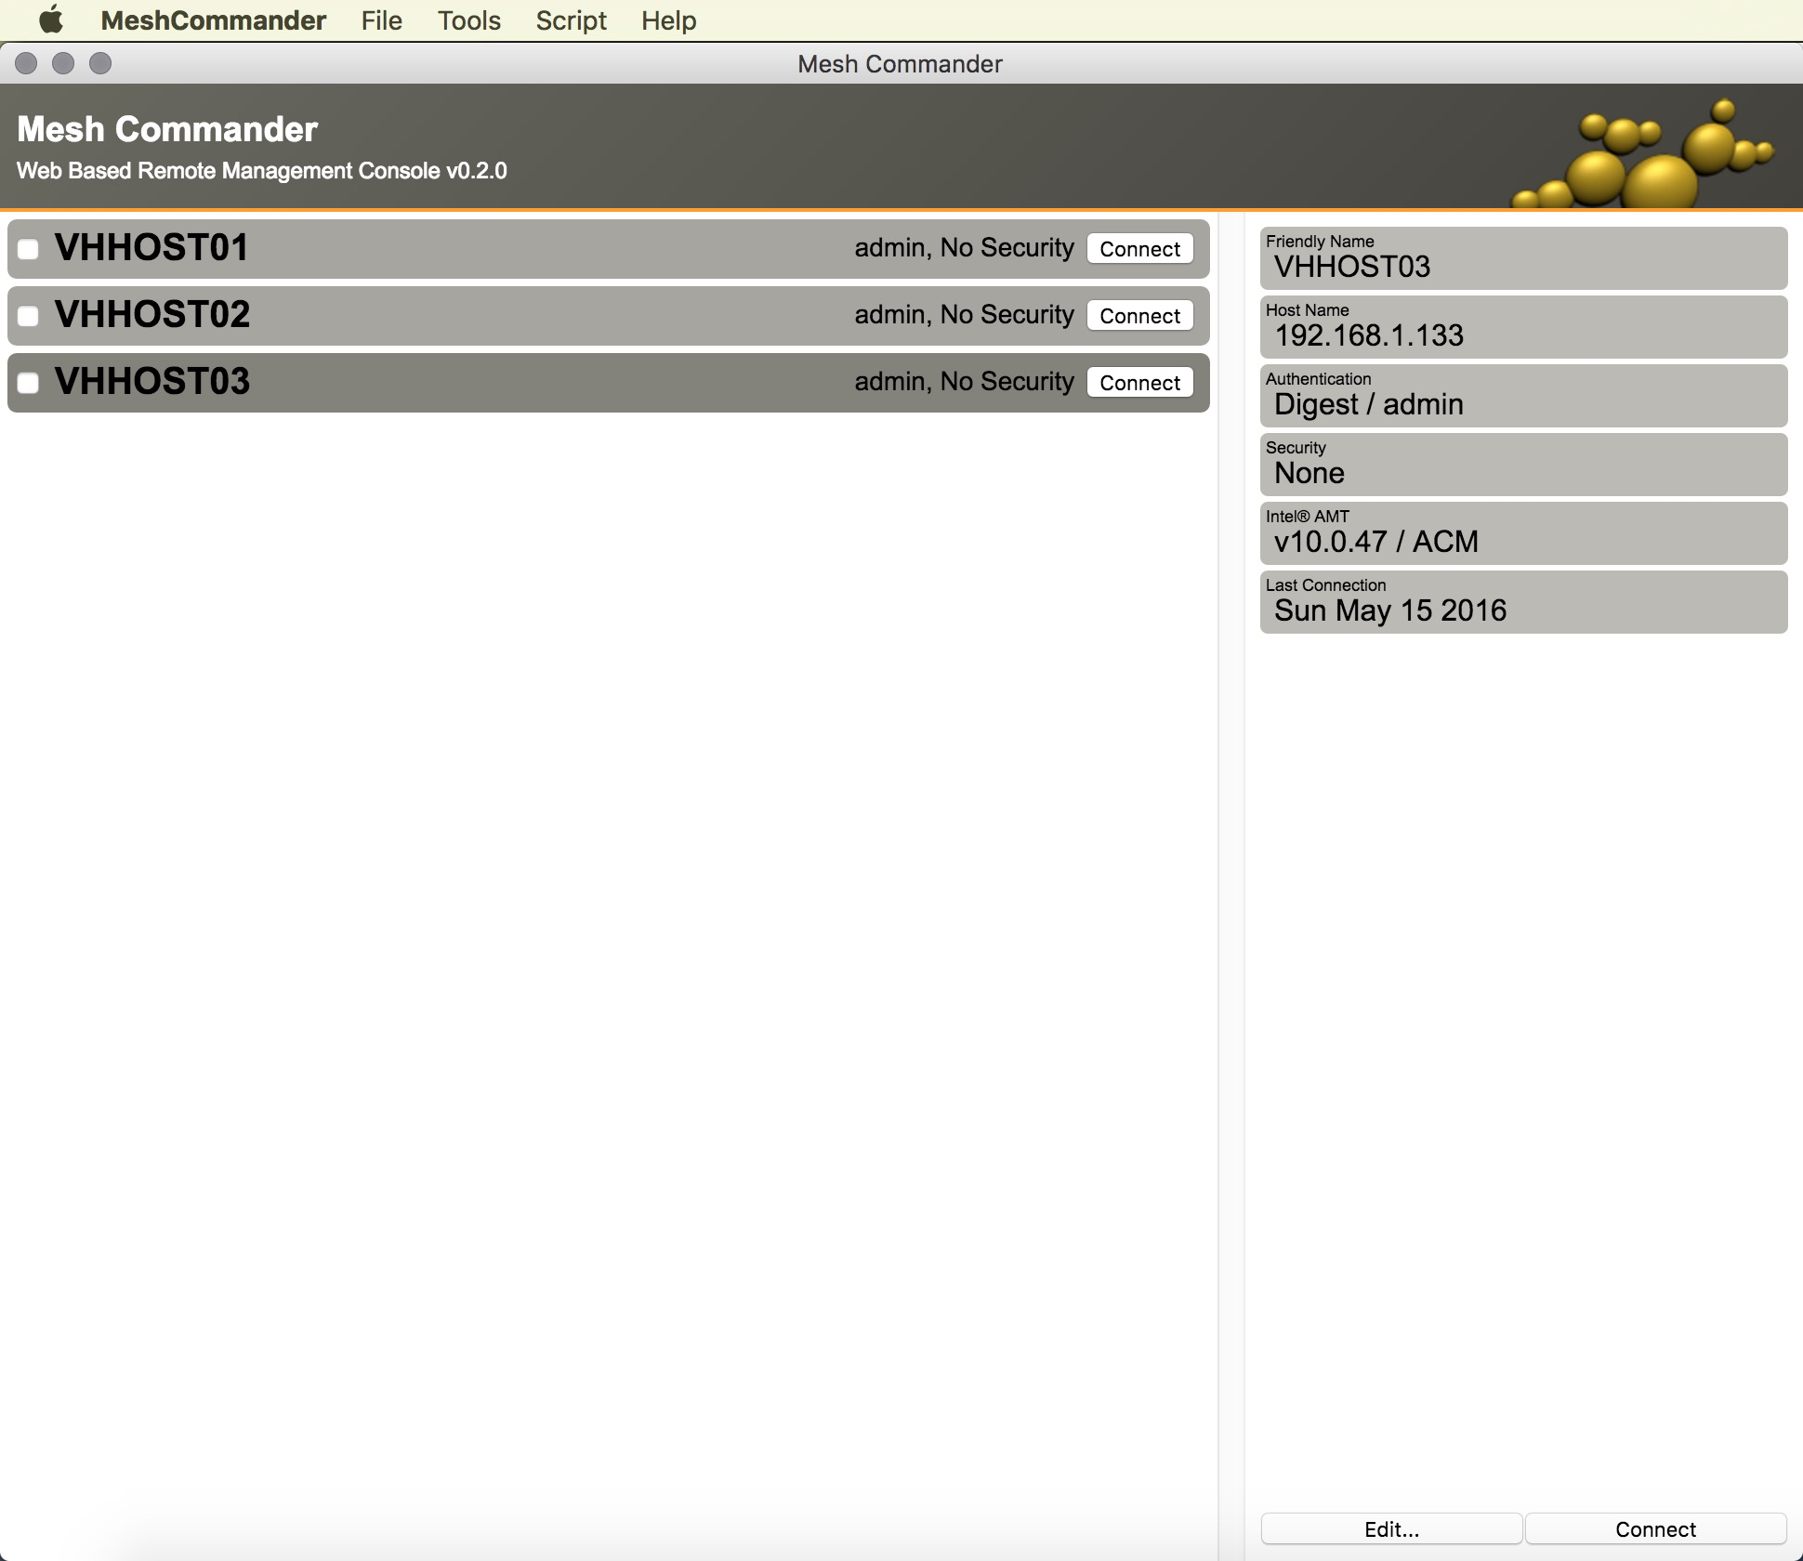Click the Edit... button in details panel
The image size is (1803, 1561).
click(1391, 1528)
